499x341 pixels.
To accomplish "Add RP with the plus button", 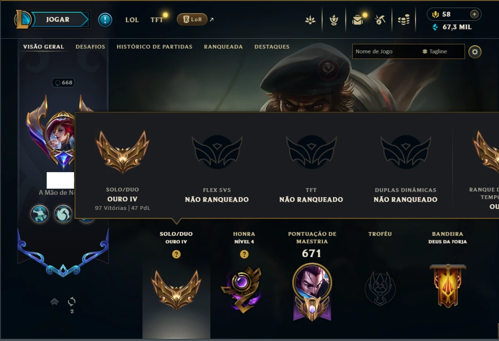I will 474,14.
